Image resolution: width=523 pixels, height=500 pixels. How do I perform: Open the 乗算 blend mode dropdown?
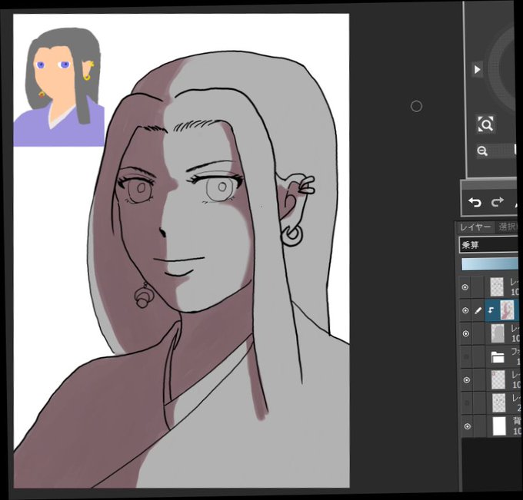tap(488, 245)
